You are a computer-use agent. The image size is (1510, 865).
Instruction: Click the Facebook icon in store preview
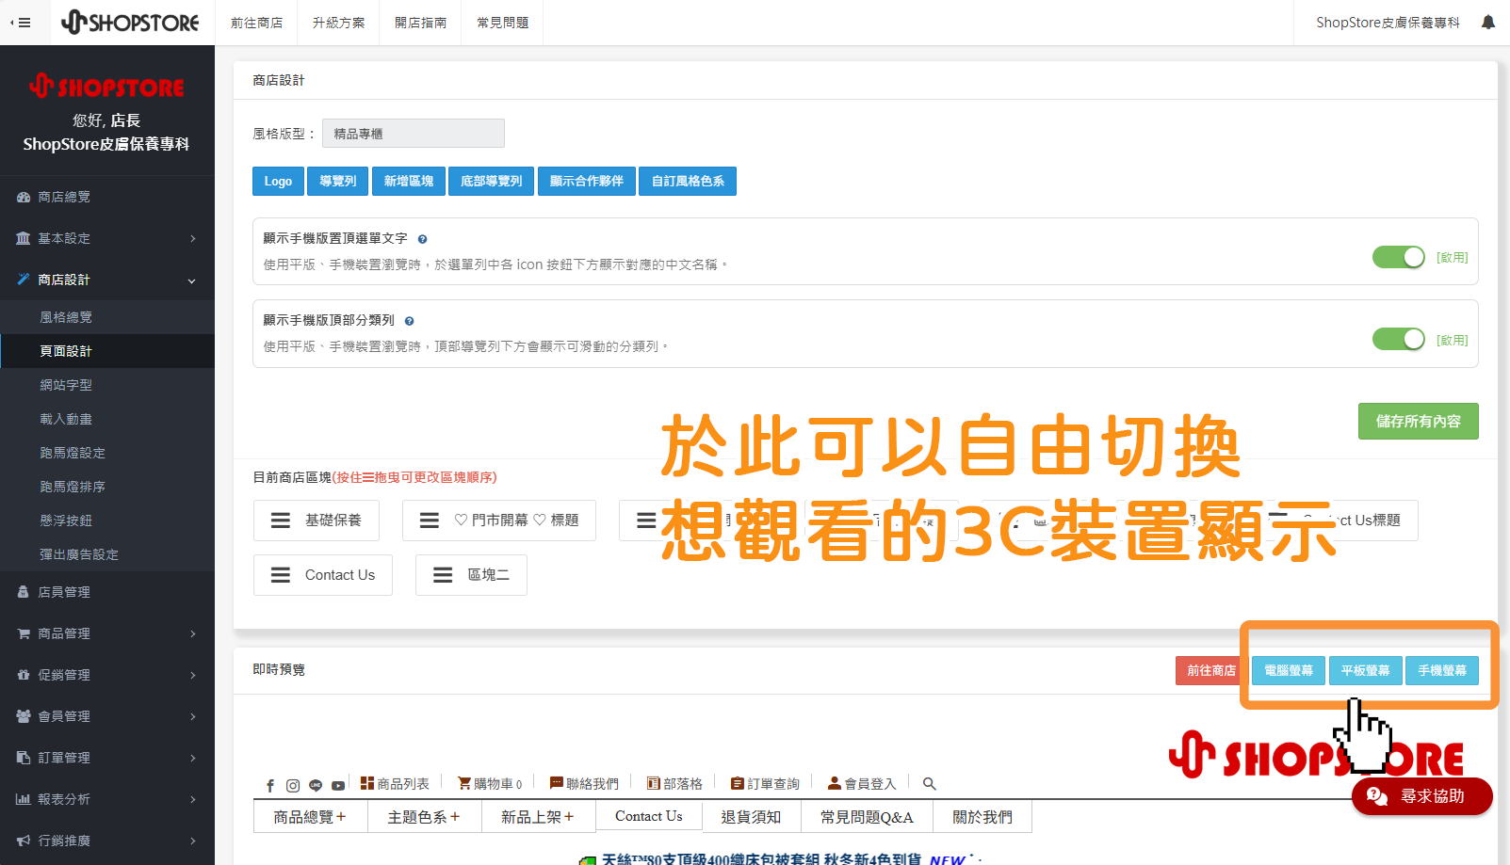tap(270, 783)
